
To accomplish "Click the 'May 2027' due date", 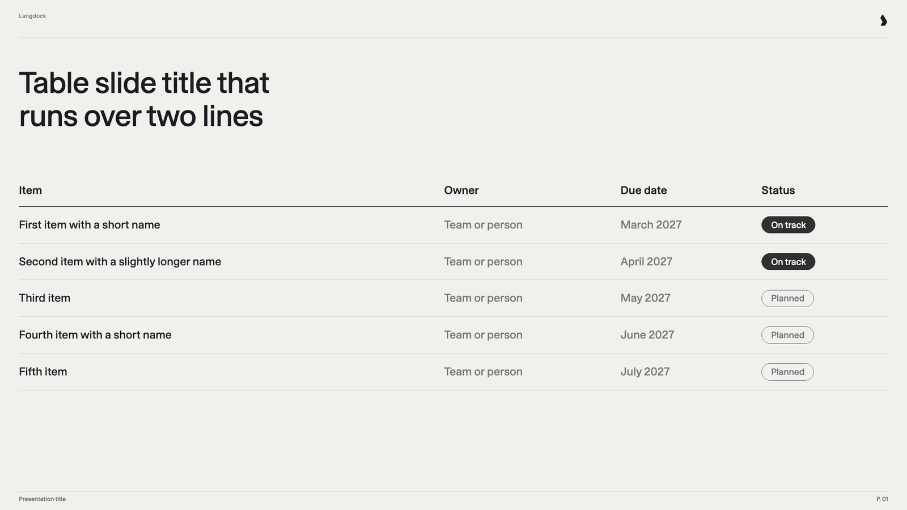I will point(645,298).
